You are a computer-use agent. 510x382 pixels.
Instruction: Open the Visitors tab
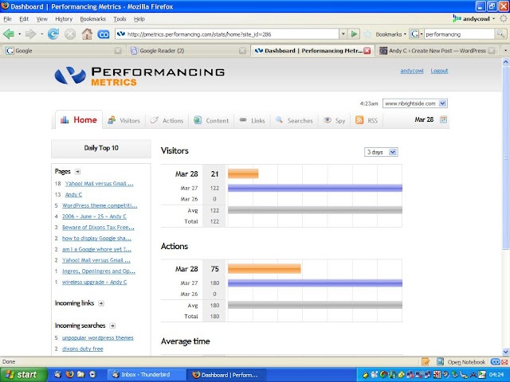click(124, 120)
